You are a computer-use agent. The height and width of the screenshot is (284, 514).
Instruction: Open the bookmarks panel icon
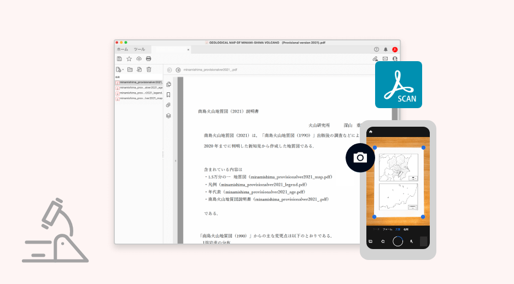(x=168, y=94)
